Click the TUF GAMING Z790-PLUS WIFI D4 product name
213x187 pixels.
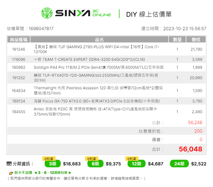click(x=96, y=49)
